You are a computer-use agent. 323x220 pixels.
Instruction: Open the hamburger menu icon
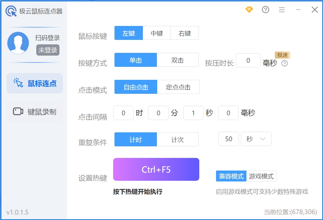click(282, 10)
